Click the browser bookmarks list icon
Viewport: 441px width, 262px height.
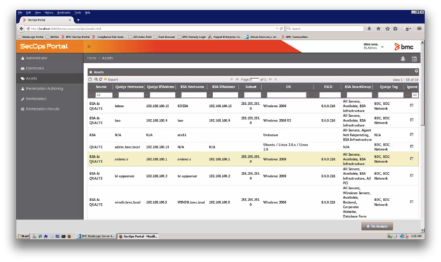(x=395, y=29)
